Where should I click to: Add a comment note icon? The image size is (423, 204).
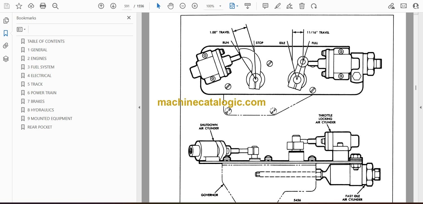click(265, 6)
